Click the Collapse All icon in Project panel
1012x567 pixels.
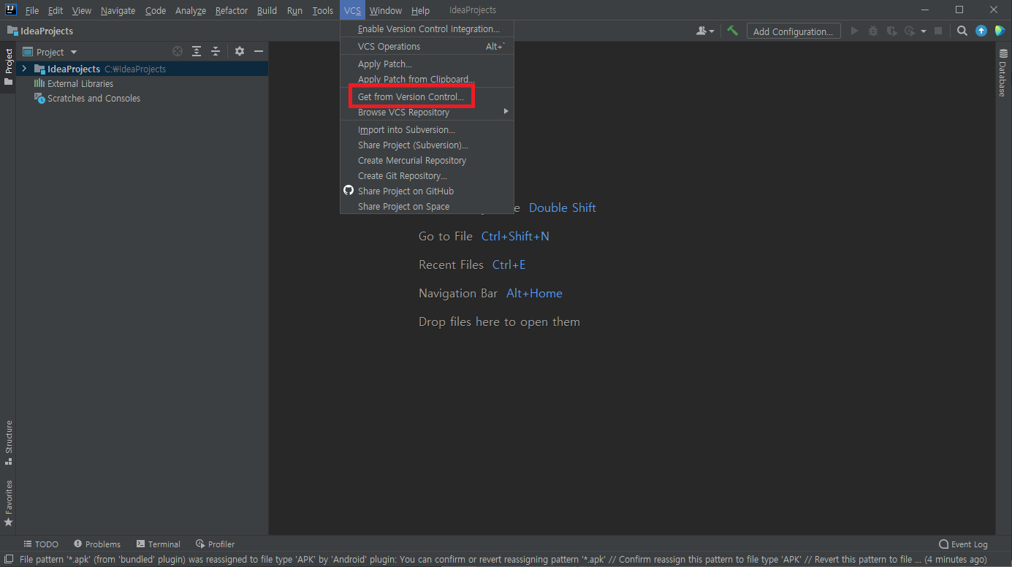[216, 51]
